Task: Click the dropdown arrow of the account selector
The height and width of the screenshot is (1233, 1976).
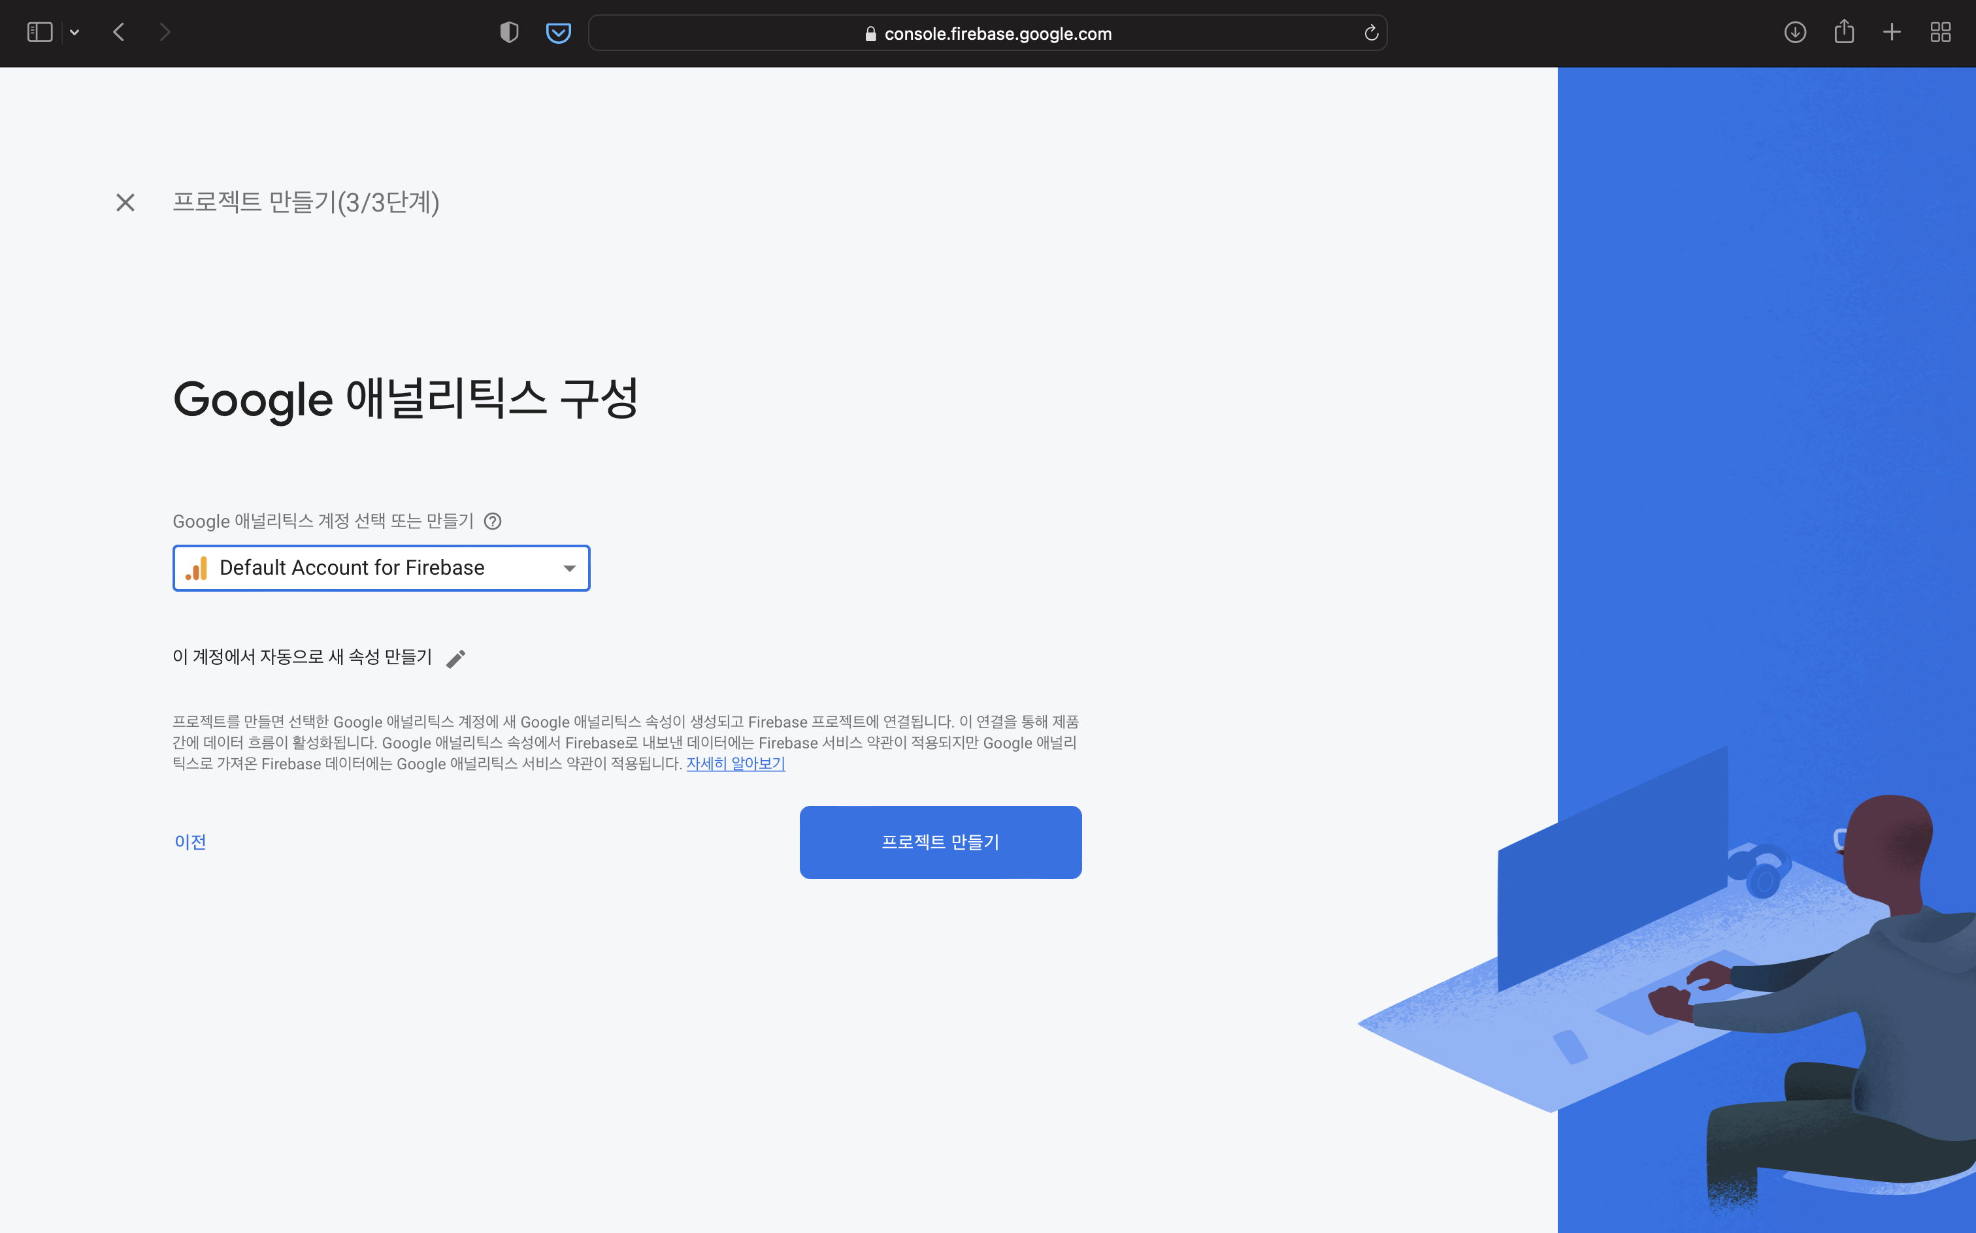Action: point(569,568)
